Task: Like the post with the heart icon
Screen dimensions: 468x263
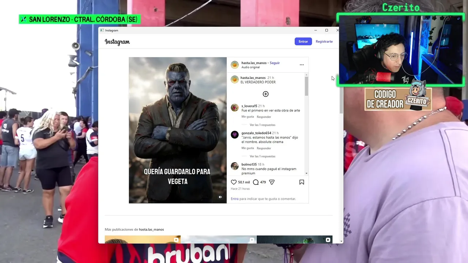Action: pos(234,182)
